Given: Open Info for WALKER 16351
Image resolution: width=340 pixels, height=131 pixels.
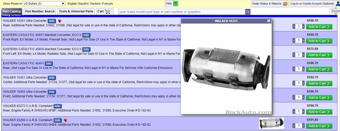Looking at the screenshot, I should [52, 21].
